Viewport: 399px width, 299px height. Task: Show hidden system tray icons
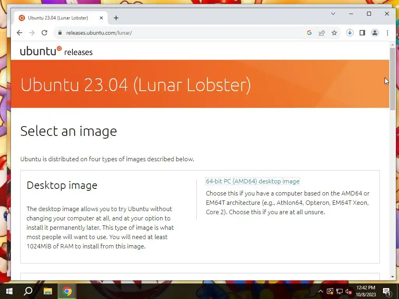tap(321, 291)
